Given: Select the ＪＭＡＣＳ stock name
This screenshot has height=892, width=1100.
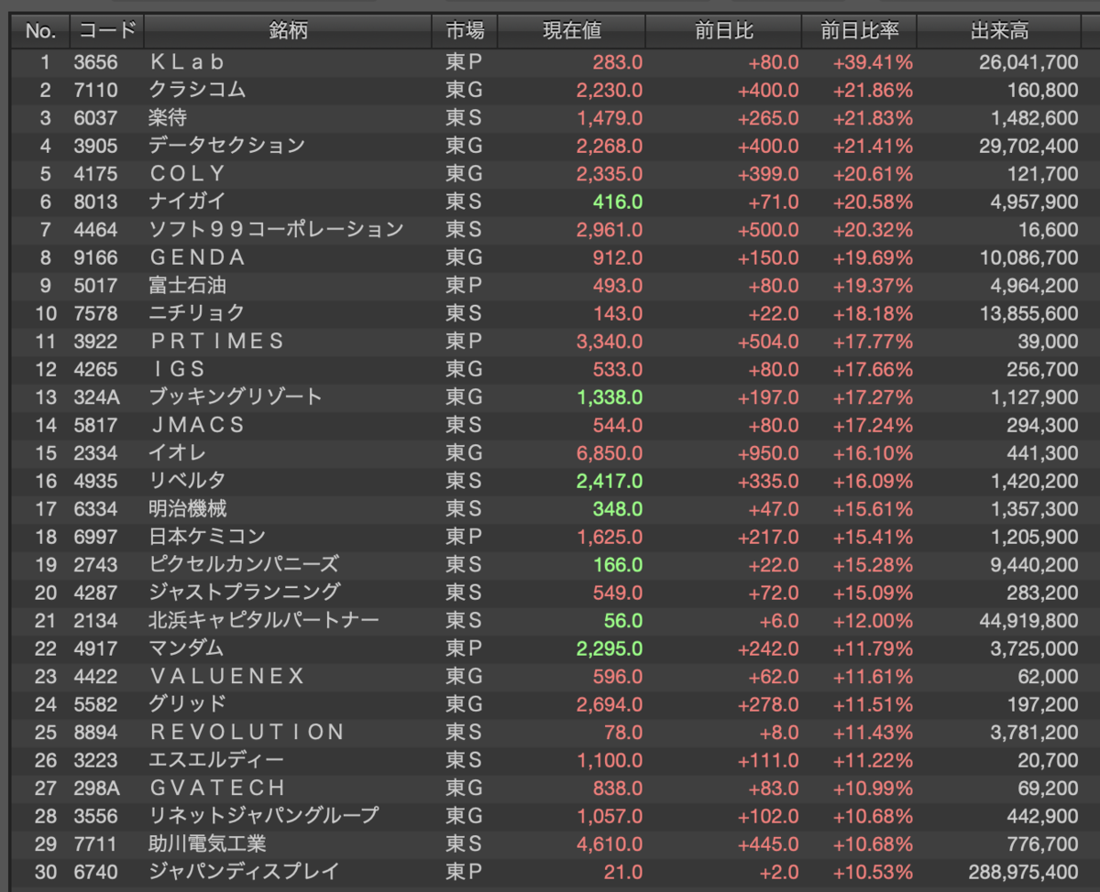Looking at the screenshot, I should pyautogui.click(x=197, y=425).
